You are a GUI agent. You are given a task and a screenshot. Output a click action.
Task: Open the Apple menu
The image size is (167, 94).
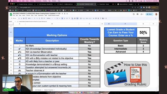[x=10, y=1]
